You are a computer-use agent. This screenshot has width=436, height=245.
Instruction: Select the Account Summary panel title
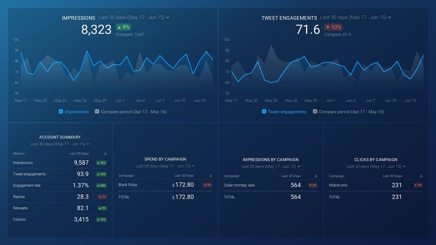60,137
